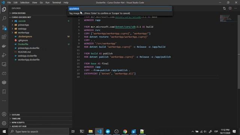Split the editor to the right
Viewport: 240px width, 135px height.
230,8
